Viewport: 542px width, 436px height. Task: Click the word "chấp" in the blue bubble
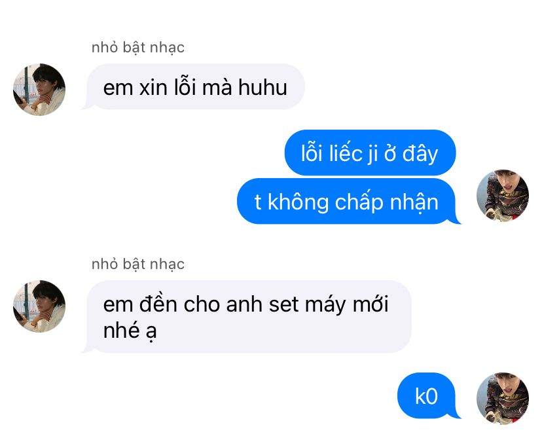click(x=359, y=202)
